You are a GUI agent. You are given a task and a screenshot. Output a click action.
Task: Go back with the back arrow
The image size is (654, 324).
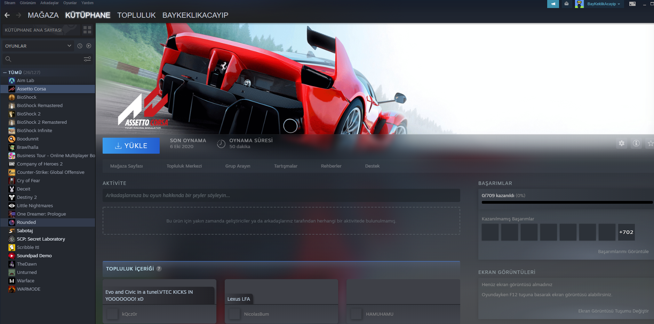click(x=7, y=15)
